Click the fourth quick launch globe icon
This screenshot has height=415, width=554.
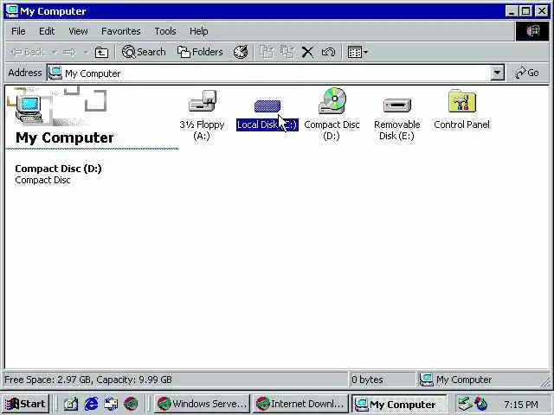[x=131, y=404]
